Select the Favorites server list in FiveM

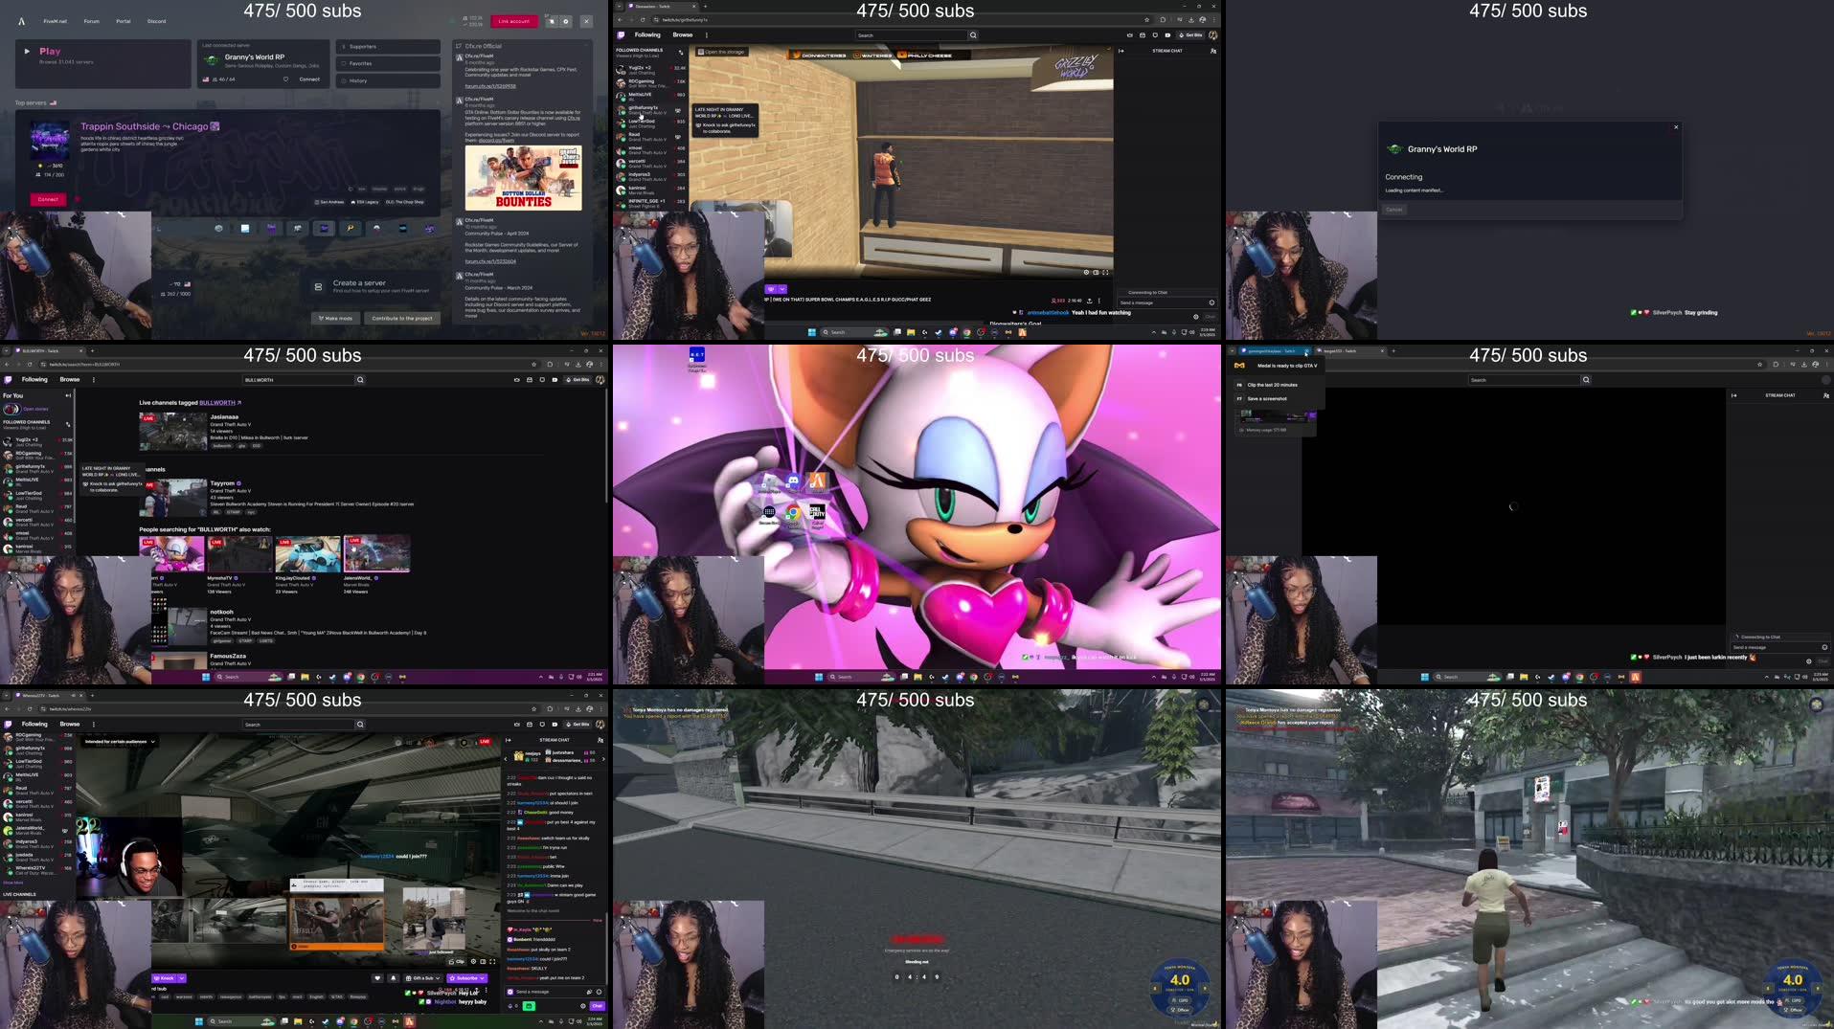[388, 64]
